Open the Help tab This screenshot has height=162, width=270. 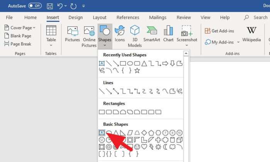pyautogui.click(x=225, y=17)
